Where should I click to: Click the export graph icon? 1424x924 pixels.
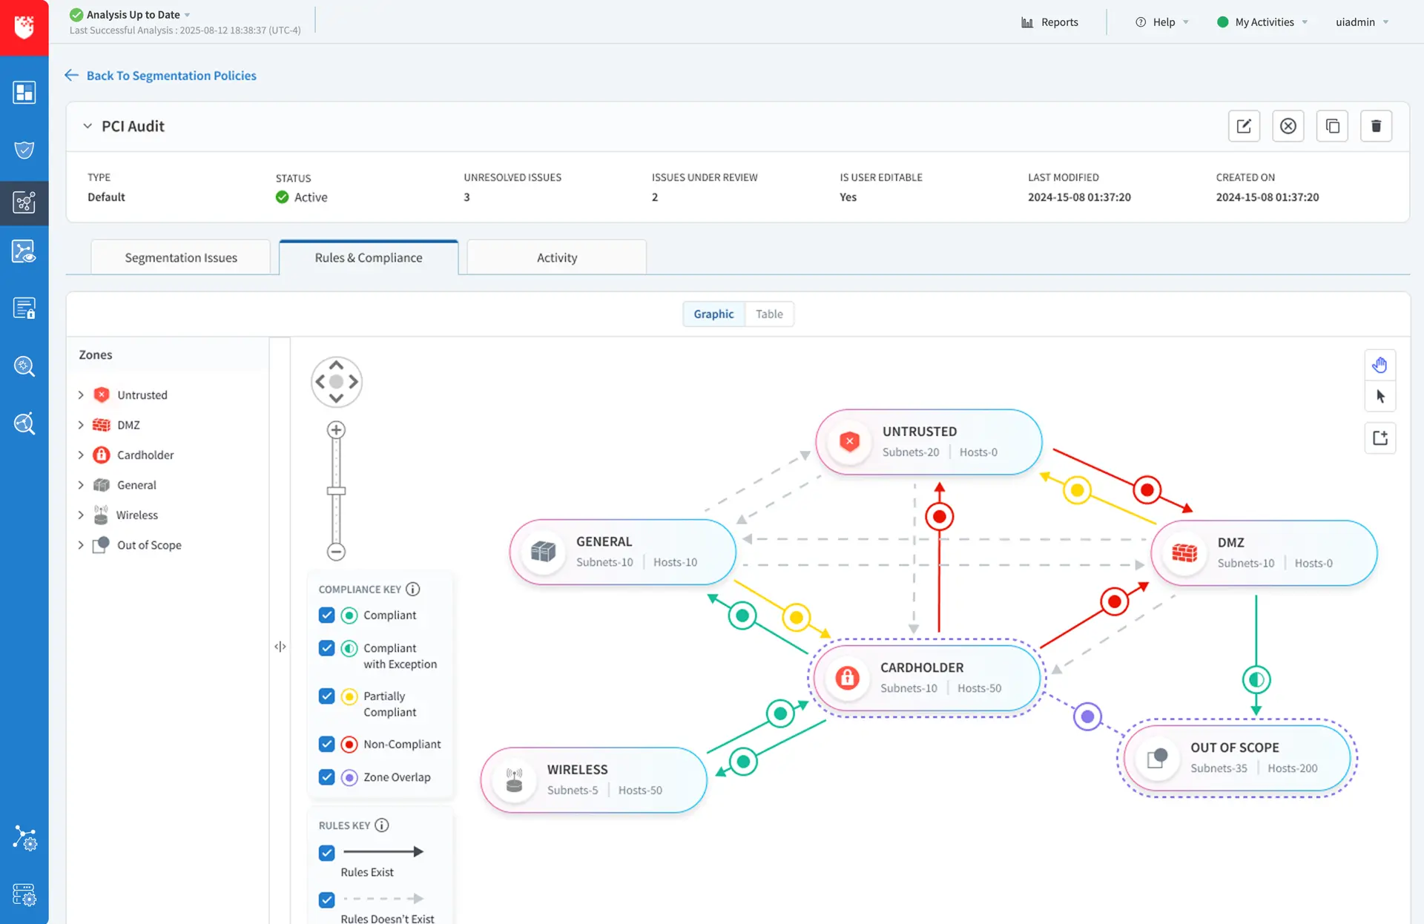coord(1379,438)
